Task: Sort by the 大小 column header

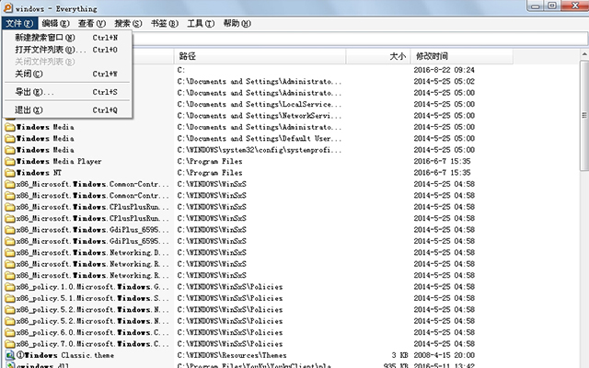Action: coord(378,56)
